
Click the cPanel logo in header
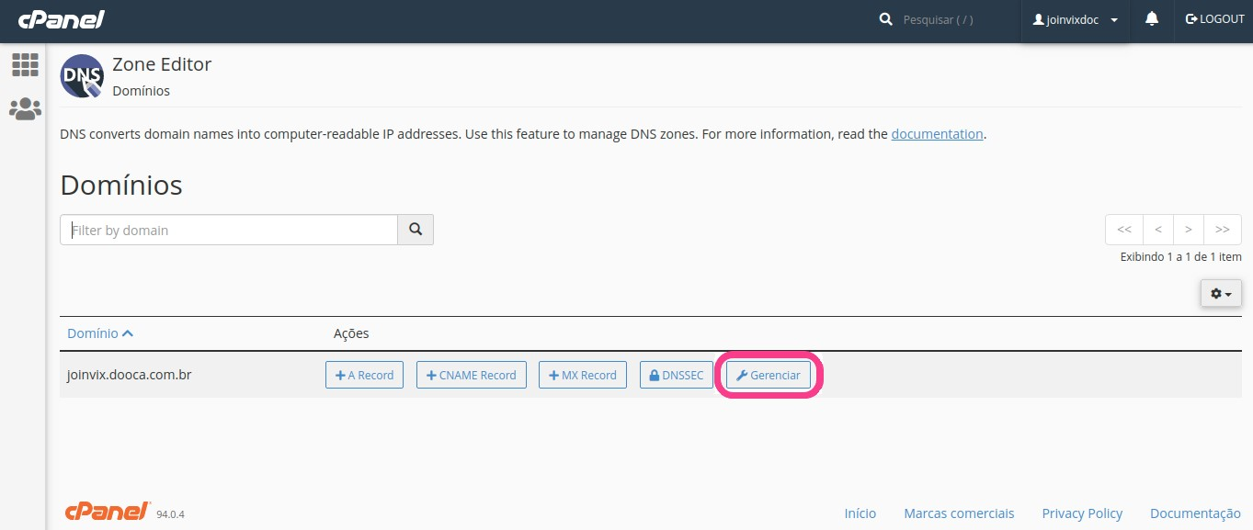pos(61,19)
